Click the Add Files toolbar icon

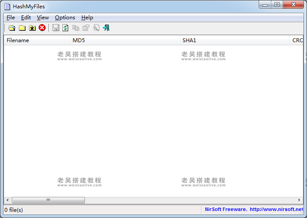(x=12, y=28)
